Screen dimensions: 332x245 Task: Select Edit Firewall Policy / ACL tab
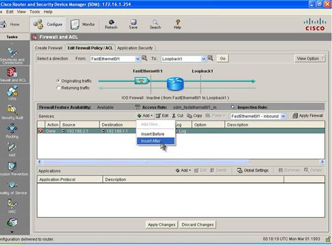(90, 48)
